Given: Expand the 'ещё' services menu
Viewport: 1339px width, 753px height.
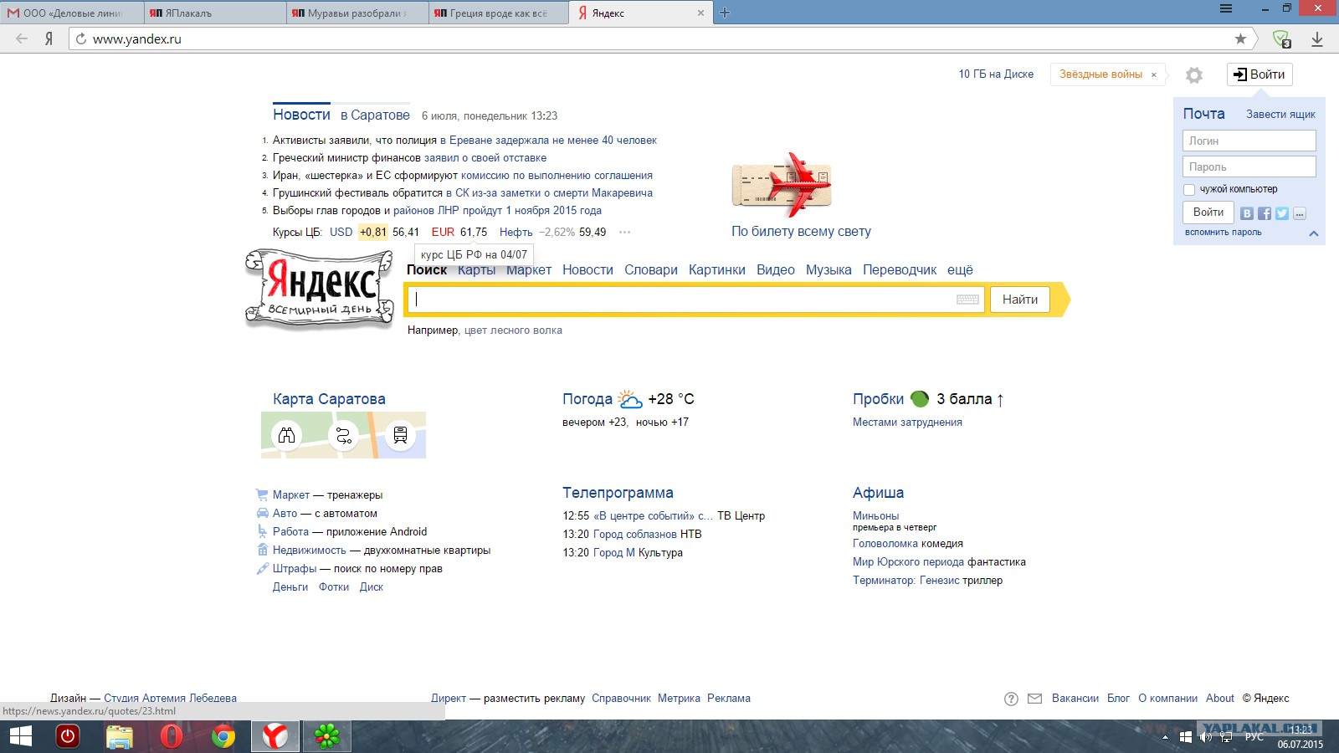Looking at the screenshot, I should 960,269.
